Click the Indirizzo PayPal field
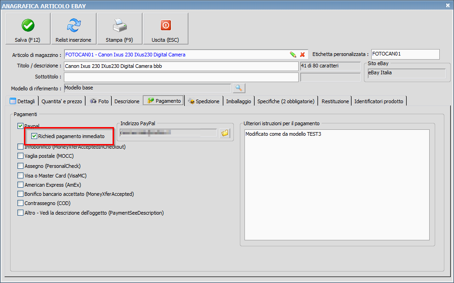This screenshot has width=454, height=283. point(168,133)
